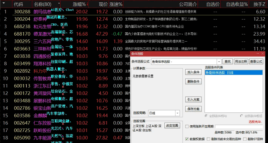Click stock code 603663
Screen dimensions: 268x143
22,49
